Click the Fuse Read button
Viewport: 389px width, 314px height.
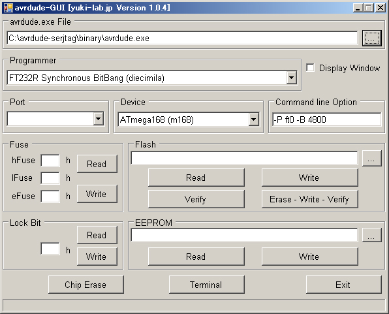tap(97, 164)
